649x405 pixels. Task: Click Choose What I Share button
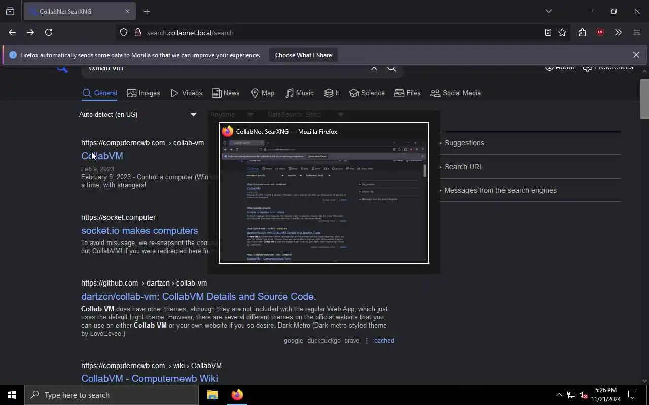click(303, 55)
